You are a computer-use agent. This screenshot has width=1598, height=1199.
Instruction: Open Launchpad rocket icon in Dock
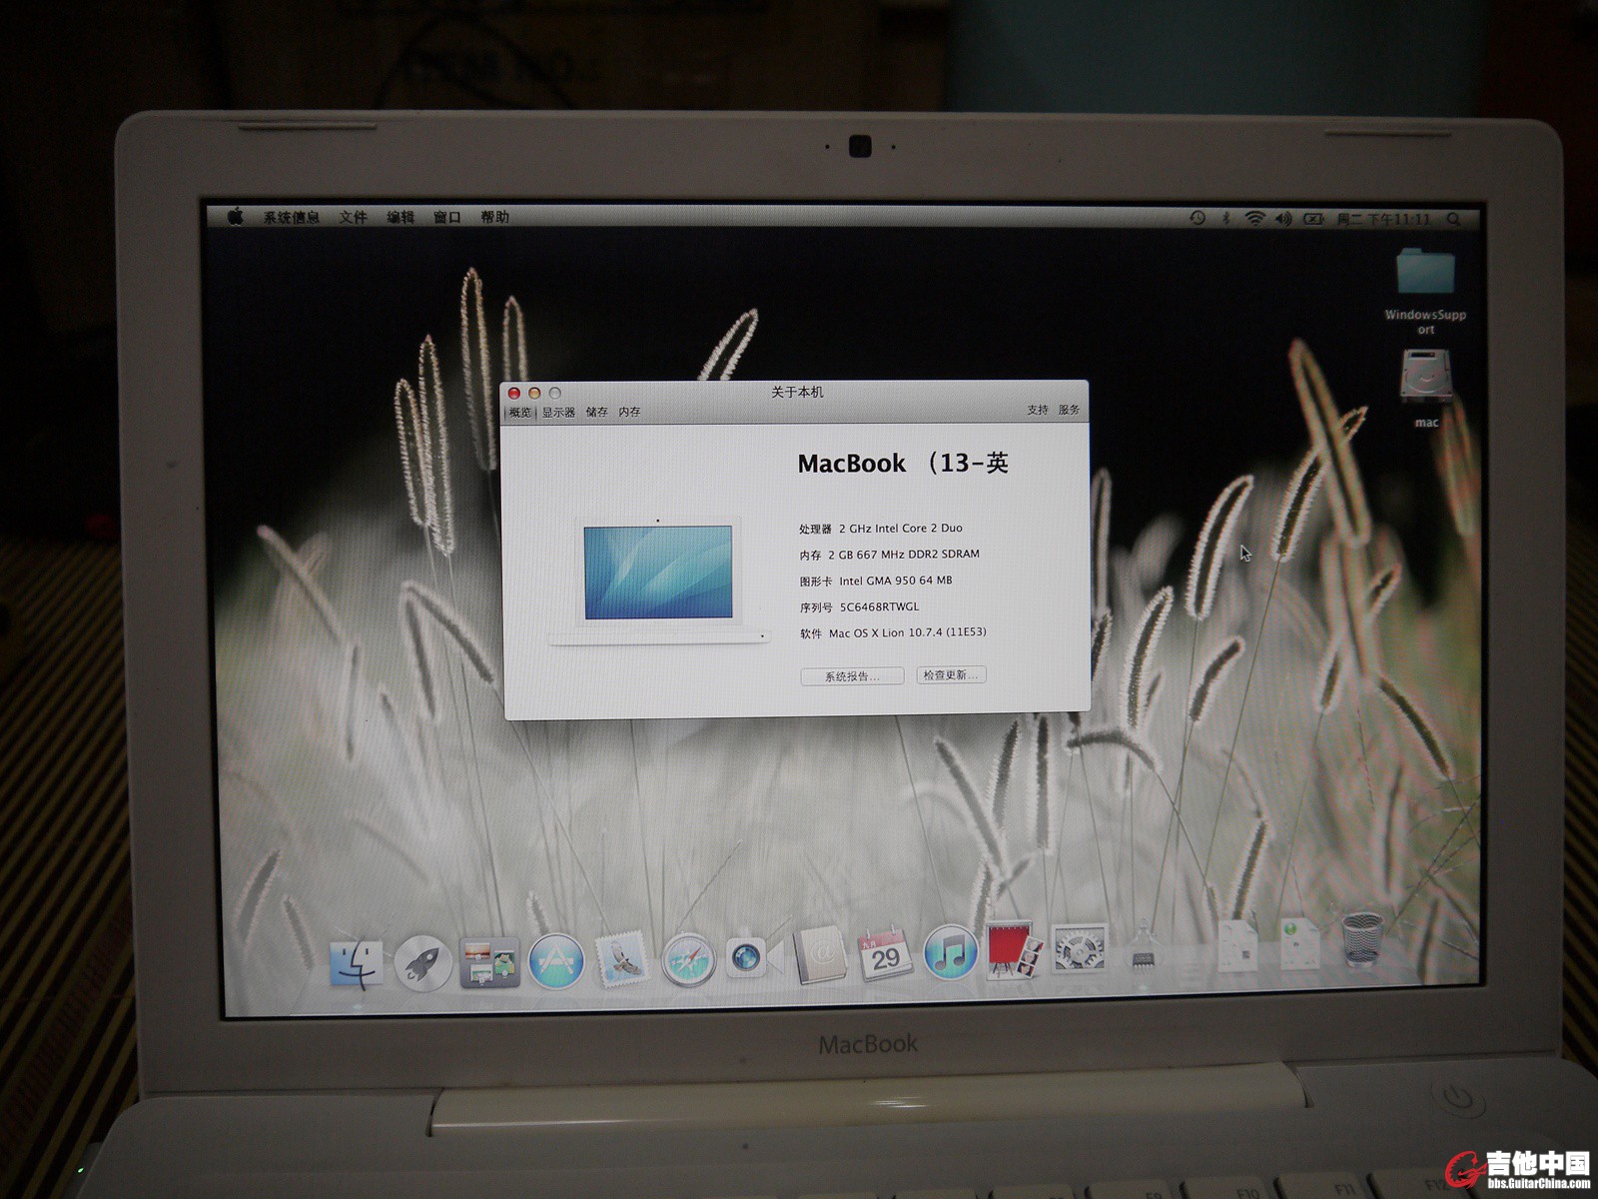click(x=422, y=962)
